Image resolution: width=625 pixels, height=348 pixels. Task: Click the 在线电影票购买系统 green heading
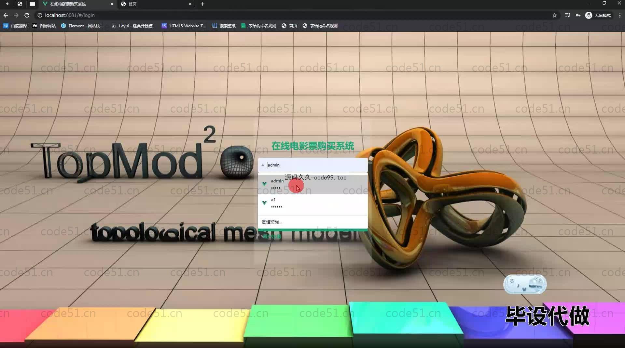tap(313, 146)
